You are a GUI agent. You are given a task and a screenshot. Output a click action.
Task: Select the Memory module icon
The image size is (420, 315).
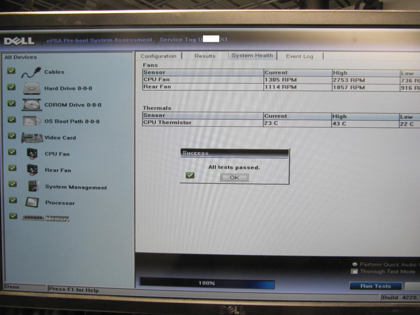pyautogui.click(x=33, y=218)
